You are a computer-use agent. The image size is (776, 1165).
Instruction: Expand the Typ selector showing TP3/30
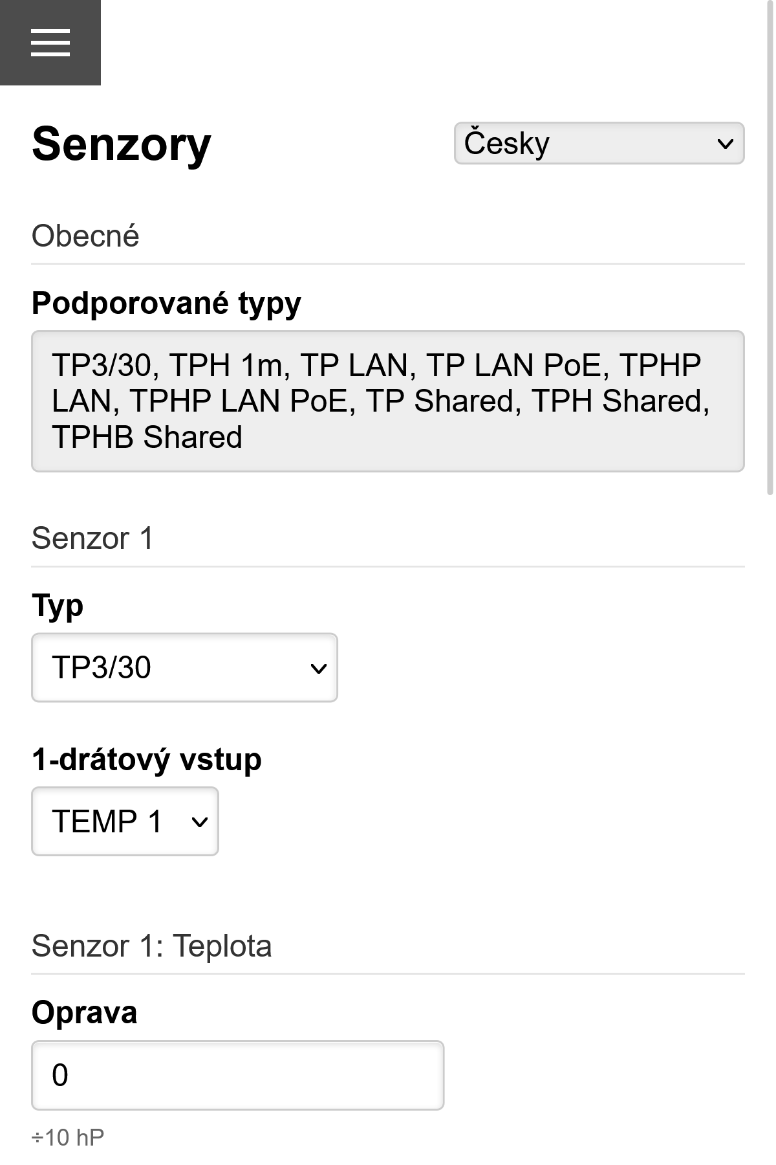(184, 668)
